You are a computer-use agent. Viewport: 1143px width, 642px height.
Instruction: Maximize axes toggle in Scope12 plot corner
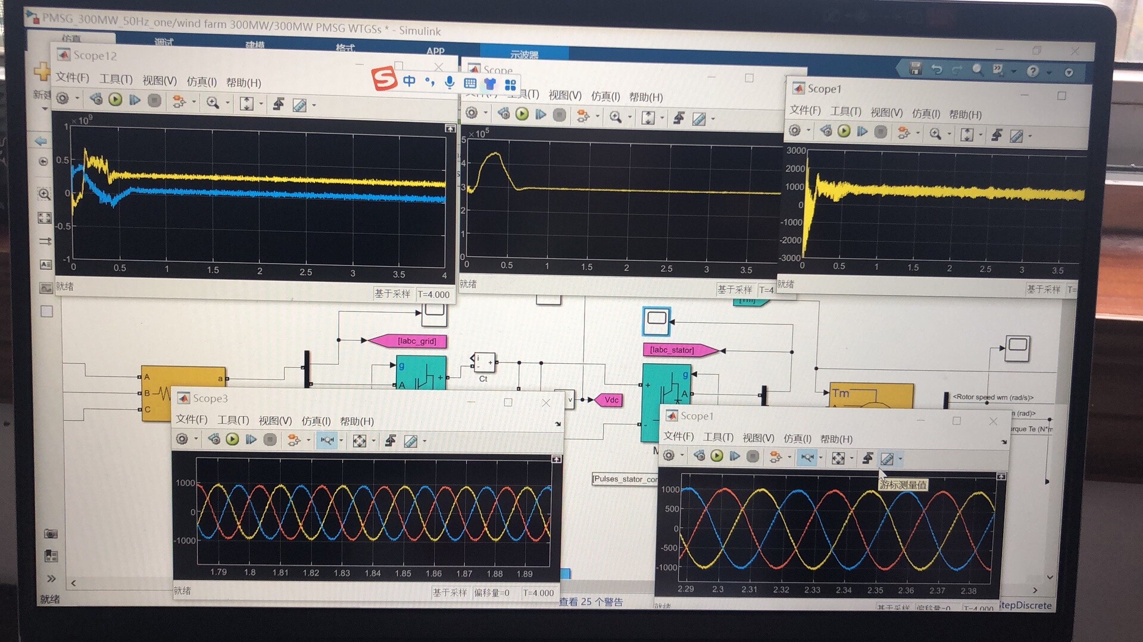[x=450, y=128]
